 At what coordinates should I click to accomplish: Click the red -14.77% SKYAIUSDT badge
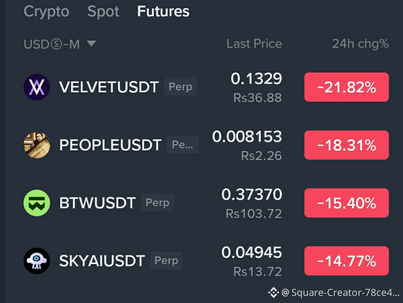[x=346, y=261]
